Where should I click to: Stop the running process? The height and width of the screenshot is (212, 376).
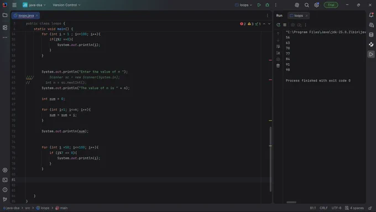(x=285, y=25)
